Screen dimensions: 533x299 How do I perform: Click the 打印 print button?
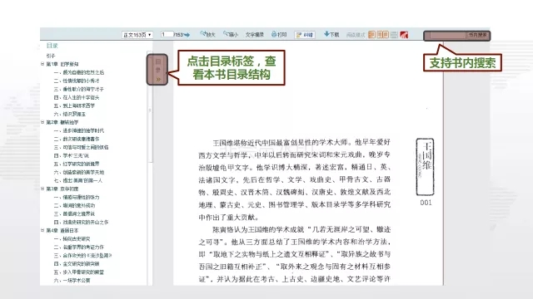point(279,34)
